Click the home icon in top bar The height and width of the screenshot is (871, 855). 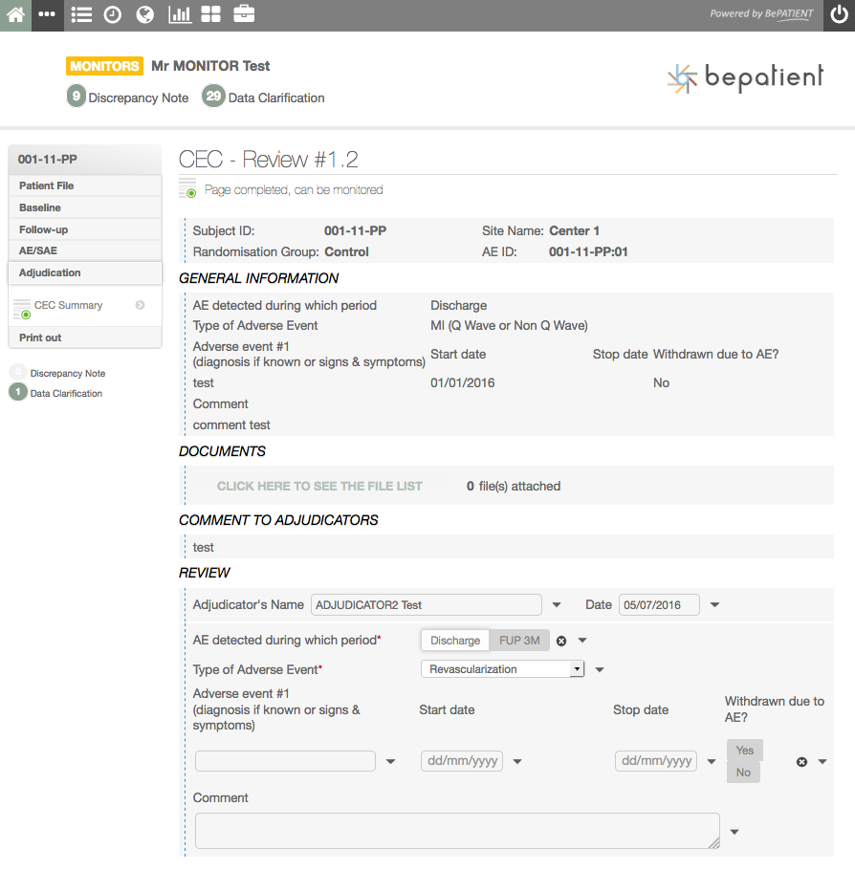15,15
